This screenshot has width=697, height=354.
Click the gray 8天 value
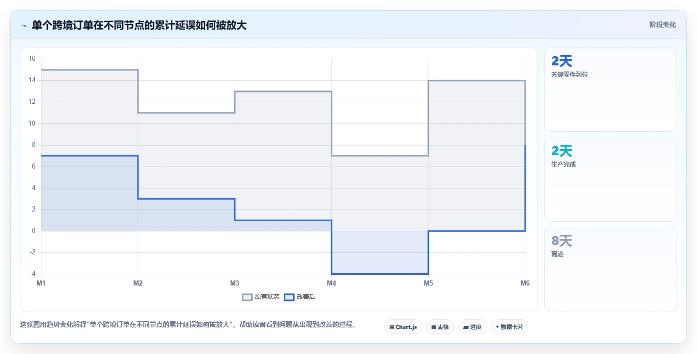click(561, 241)
